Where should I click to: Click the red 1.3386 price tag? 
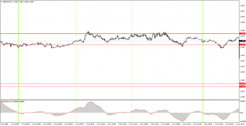click(x=242, y=84)
